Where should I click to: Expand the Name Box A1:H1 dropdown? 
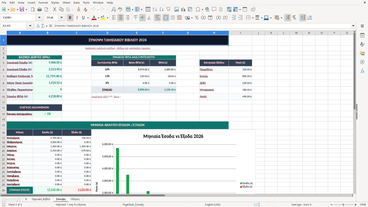click(30, 26)
